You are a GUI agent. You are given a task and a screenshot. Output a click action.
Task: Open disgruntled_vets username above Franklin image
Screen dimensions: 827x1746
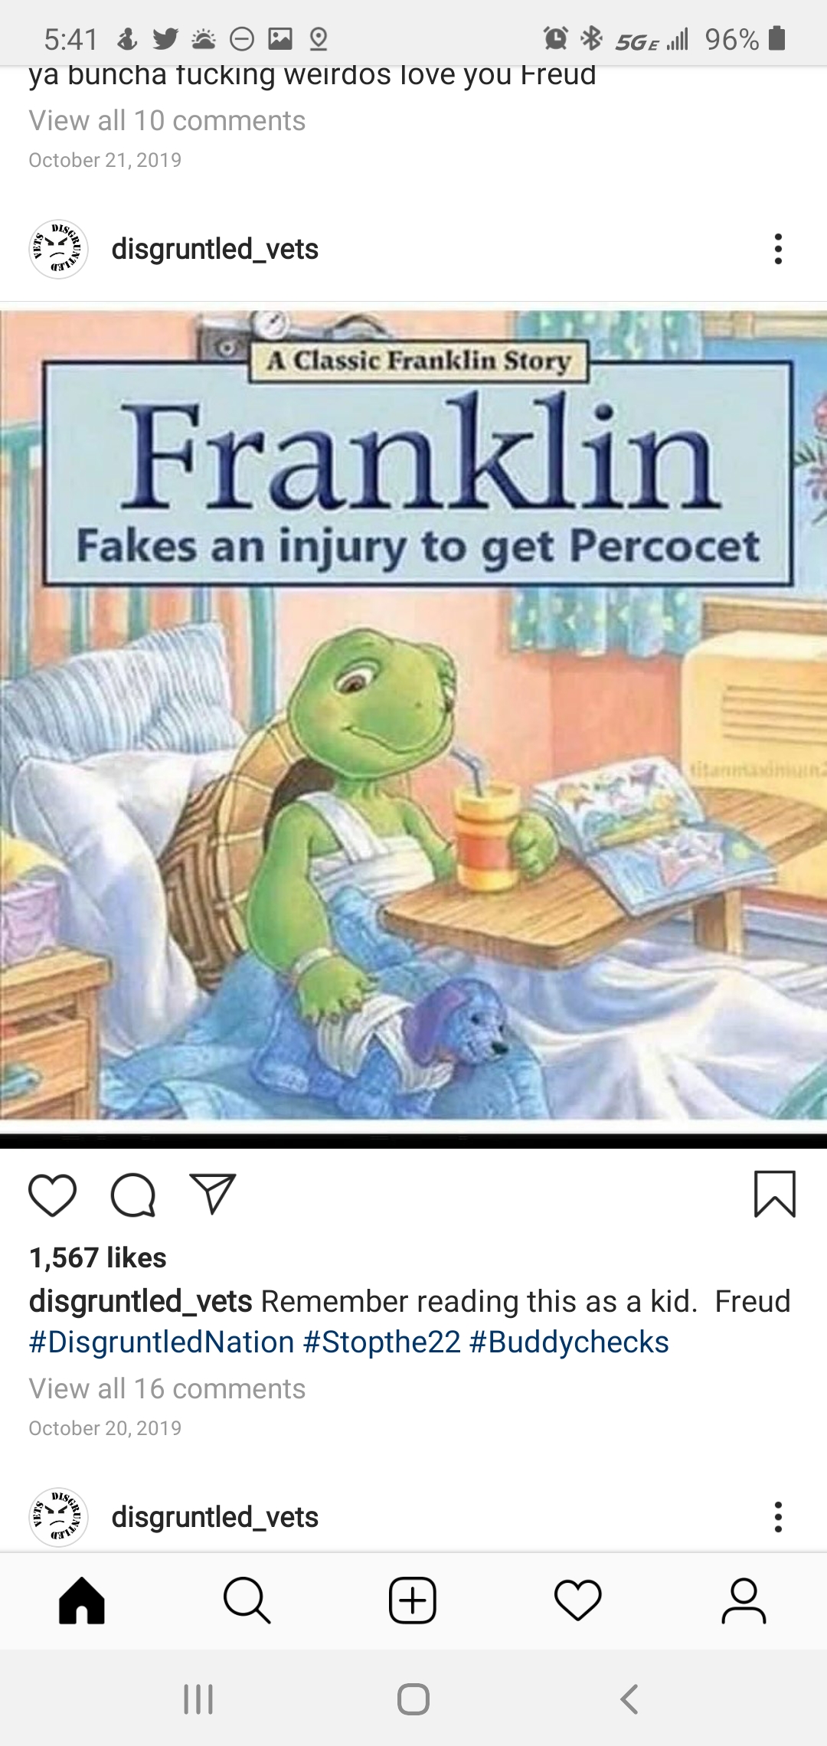coord(215,249)
